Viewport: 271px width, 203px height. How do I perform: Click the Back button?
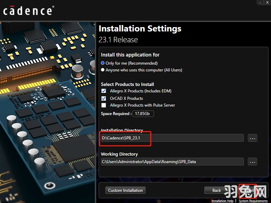coord(216,190)
